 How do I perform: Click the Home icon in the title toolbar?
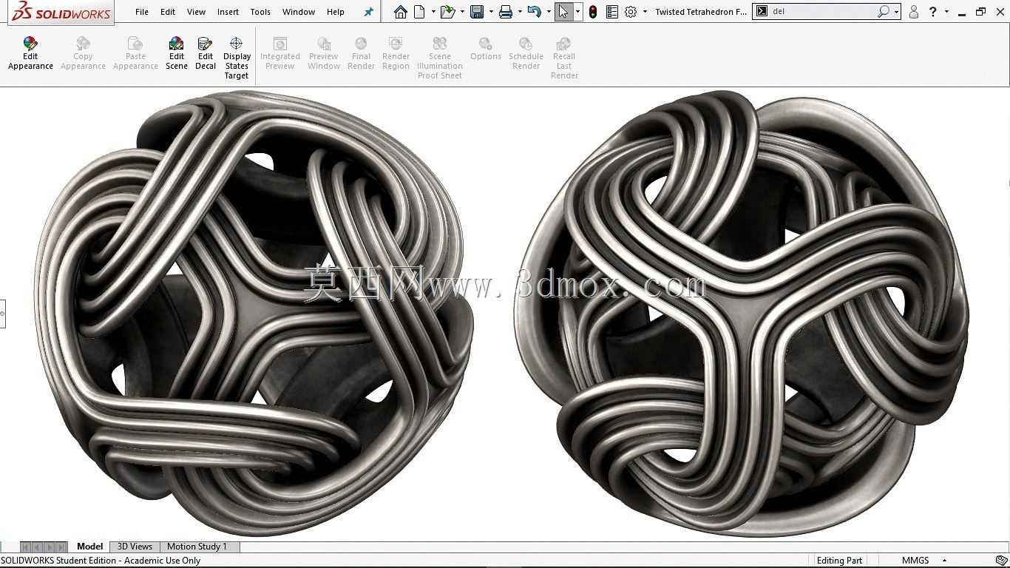point(400,12)
